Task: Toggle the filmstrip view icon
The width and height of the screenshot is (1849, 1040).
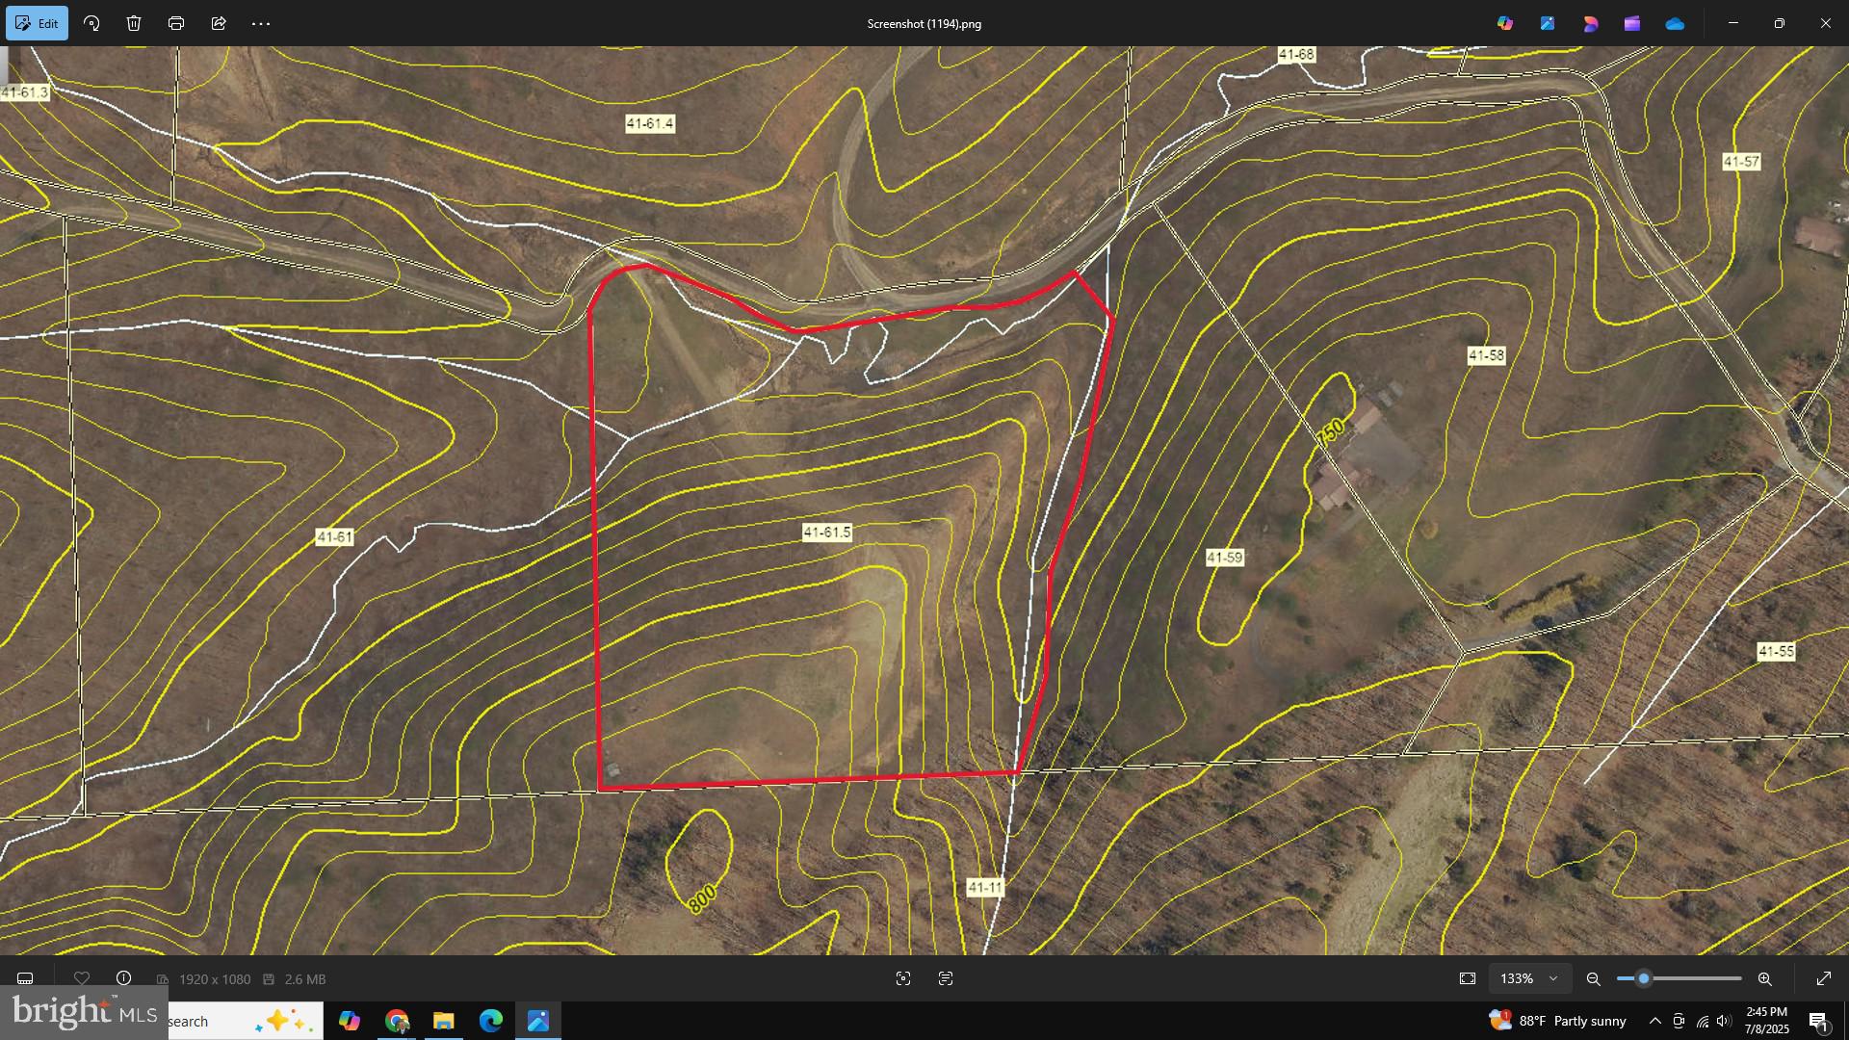Action: [25, 978]
